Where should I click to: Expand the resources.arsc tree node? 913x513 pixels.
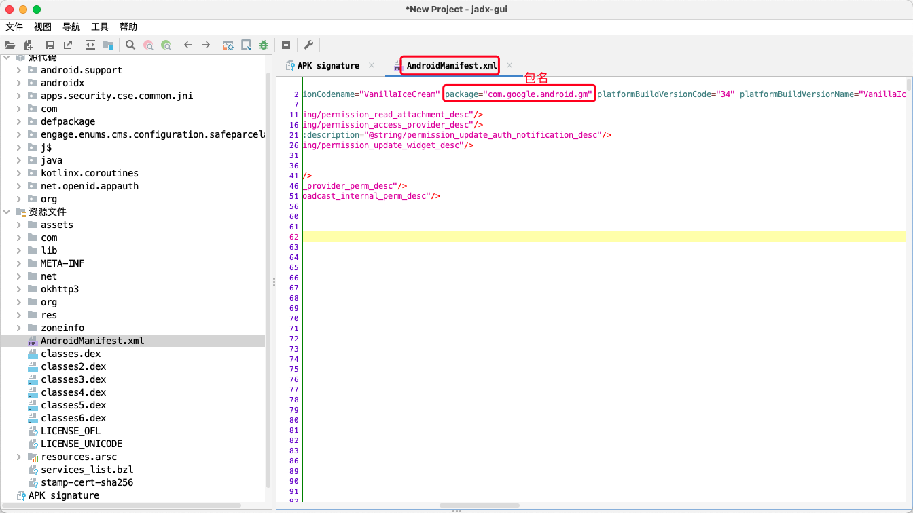(x=19, y=457)
